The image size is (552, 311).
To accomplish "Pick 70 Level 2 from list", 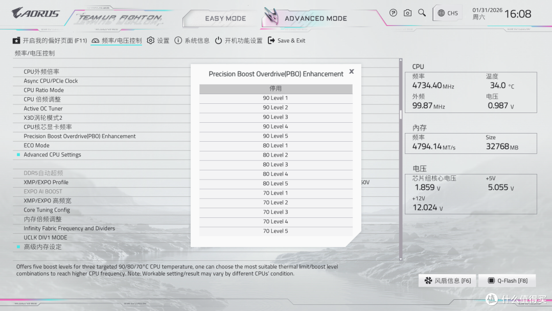I will (275, 203).
